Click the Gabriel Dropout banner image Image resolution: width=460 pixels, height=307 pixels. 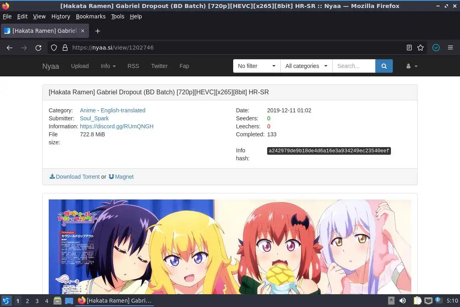coord(230,247)
